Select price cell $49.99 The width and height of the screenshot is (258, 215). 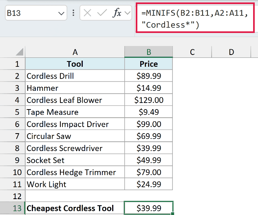tap(149, 160)
